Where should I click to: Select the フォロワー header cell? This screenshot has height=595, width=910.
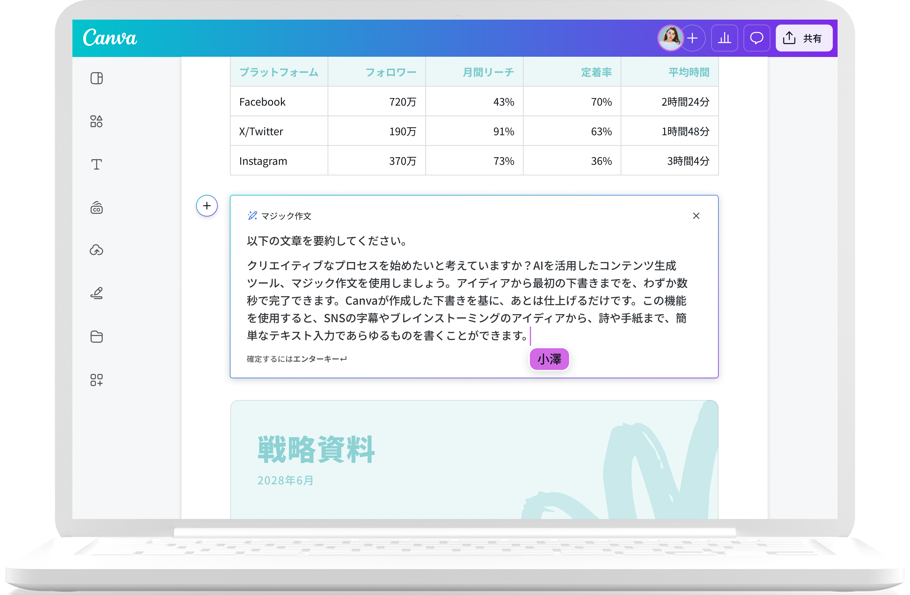coord(377,72)
